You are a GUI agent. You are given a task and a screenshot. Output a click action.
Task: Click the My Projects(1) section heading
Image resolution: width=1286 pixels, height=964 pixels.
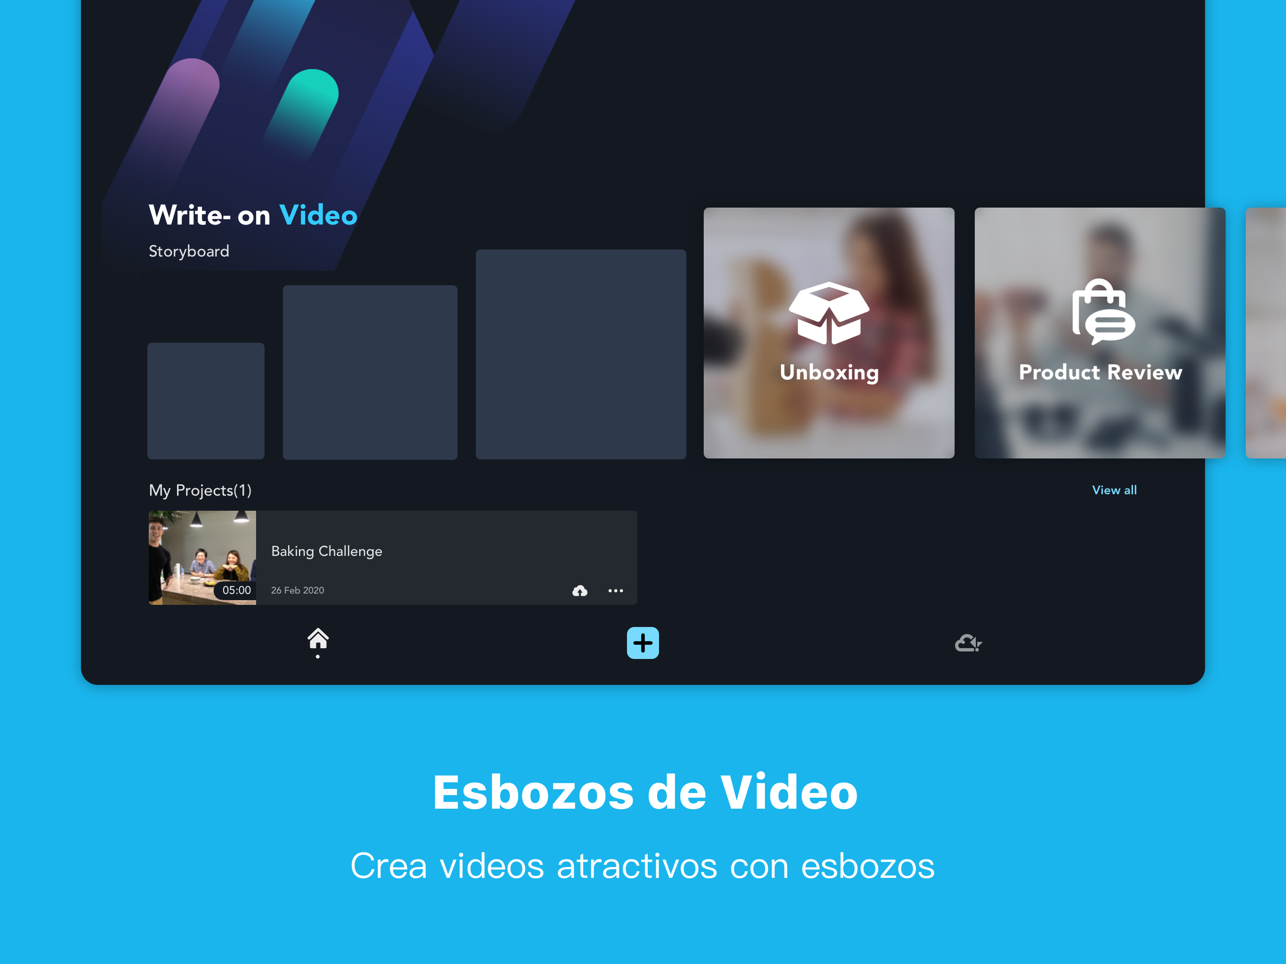[200, 490]
